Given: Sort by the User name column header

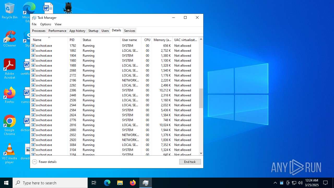Looking at the screenshot, I should coord(131,40).
